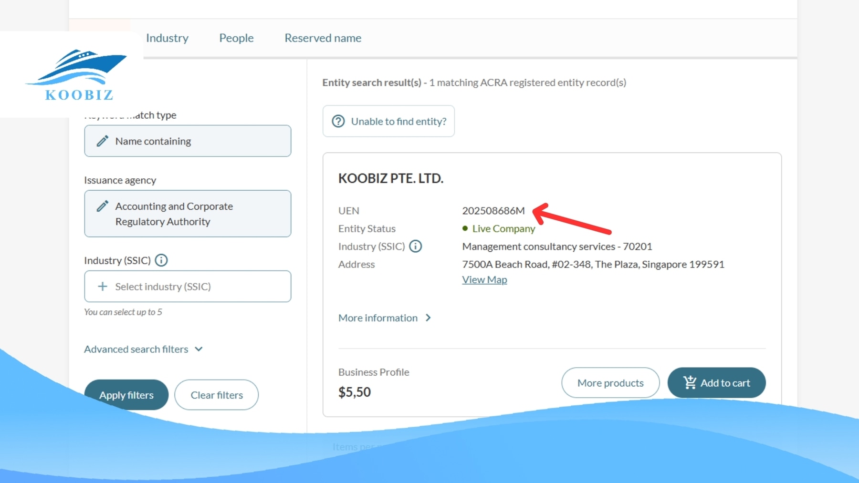
Task: Click the plus icon in Select industry field
Action: tap(102, 286)
